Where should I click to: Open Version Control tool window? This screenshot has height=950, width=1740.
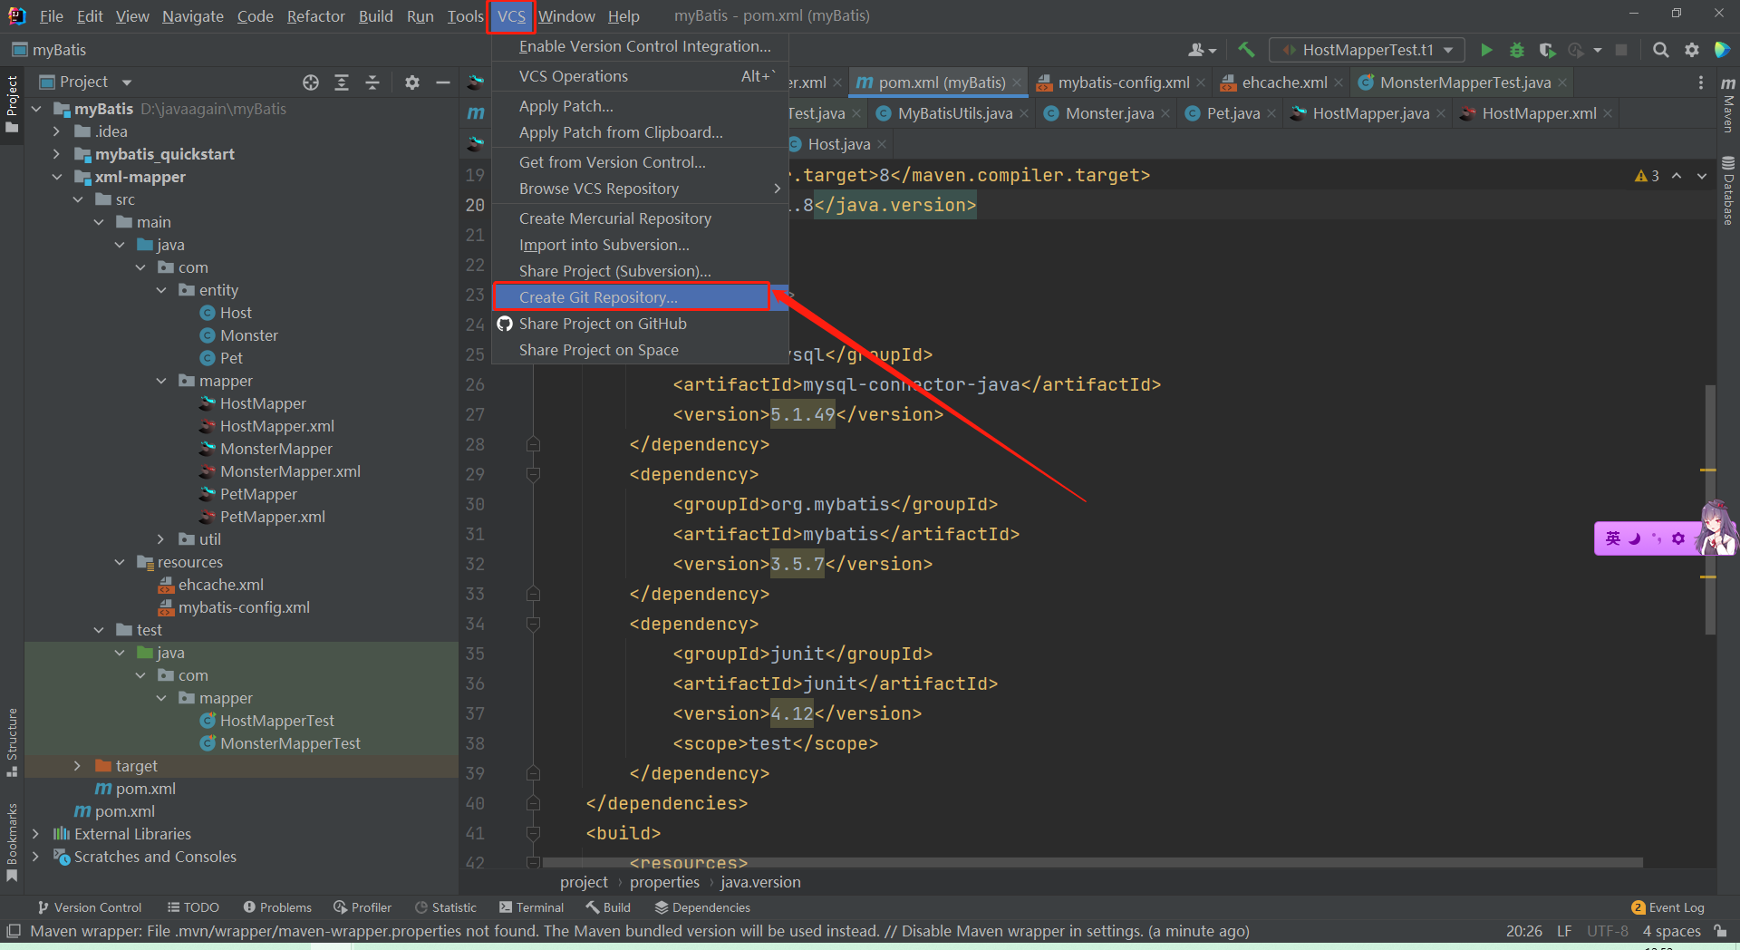point(89,907)
